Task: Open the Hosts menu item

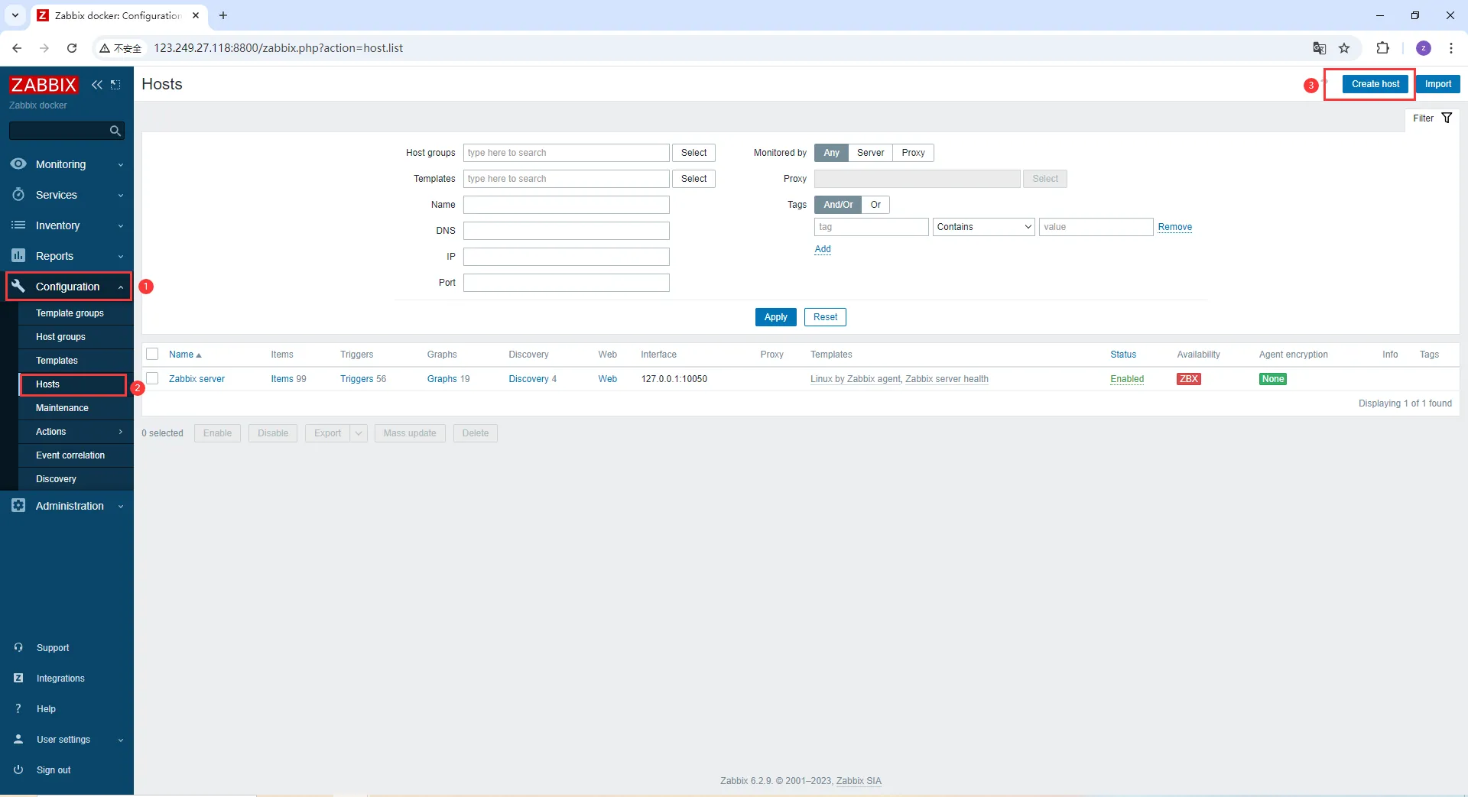Action: point(47,384)
